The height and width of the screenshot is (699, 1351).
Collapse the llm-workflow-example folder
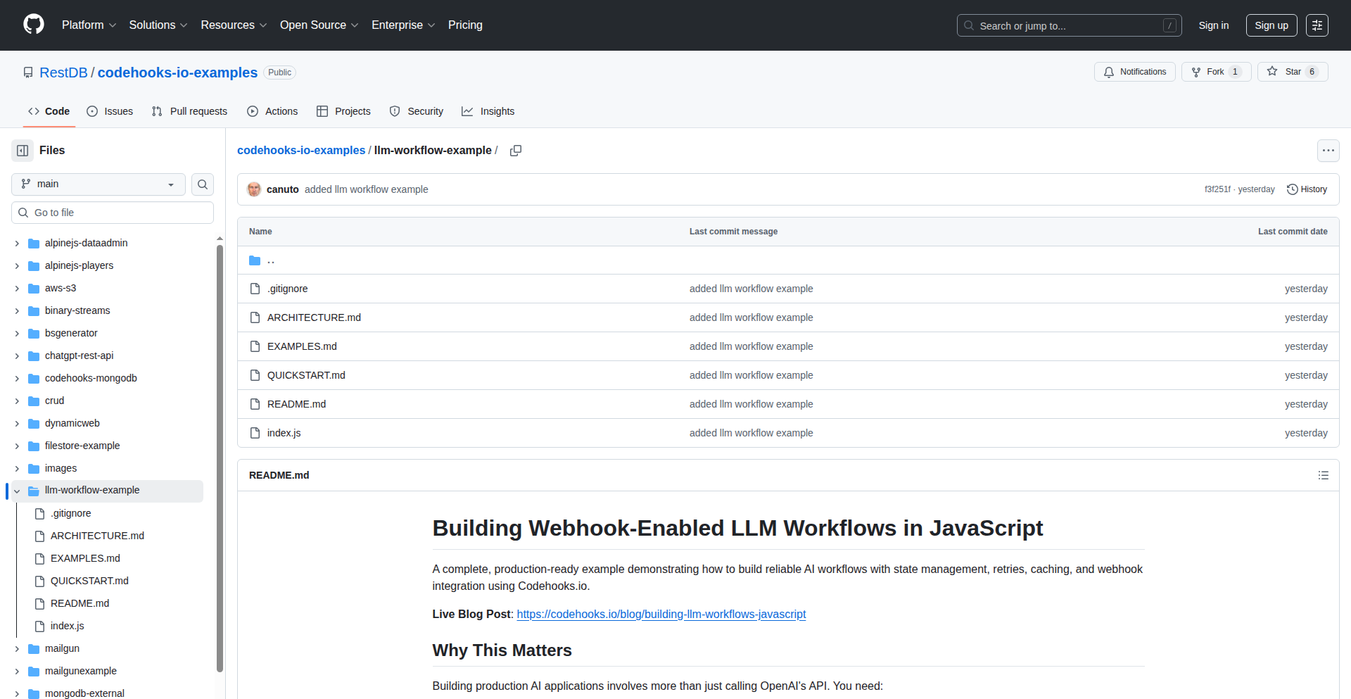16,491
